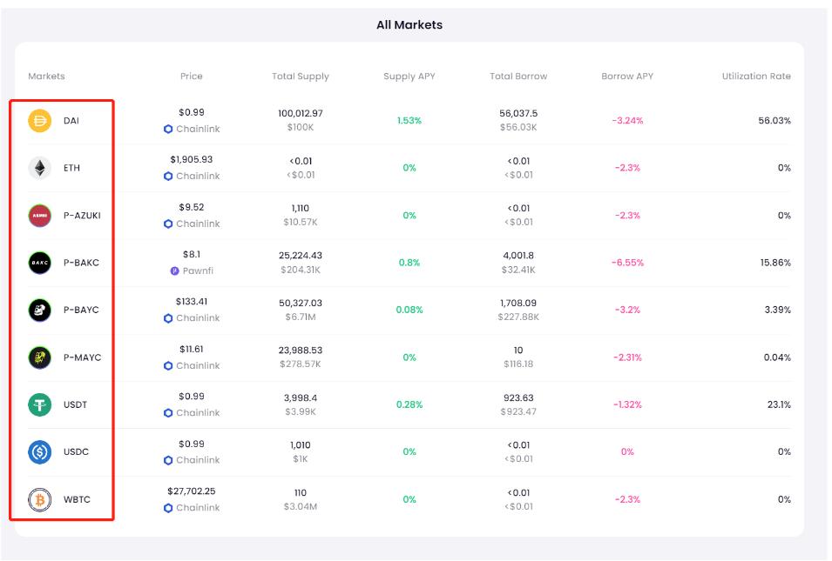
Task: Open the WBTC market name label
Action: point(77,500)
